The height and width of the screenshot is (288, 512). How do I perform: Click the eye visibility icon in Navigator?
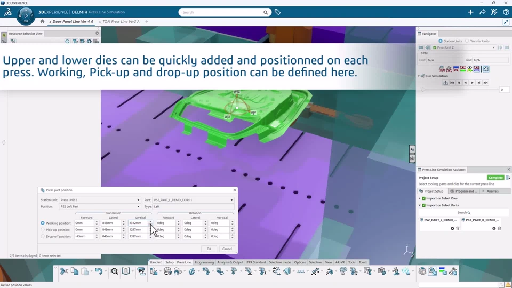coord(469,69)
